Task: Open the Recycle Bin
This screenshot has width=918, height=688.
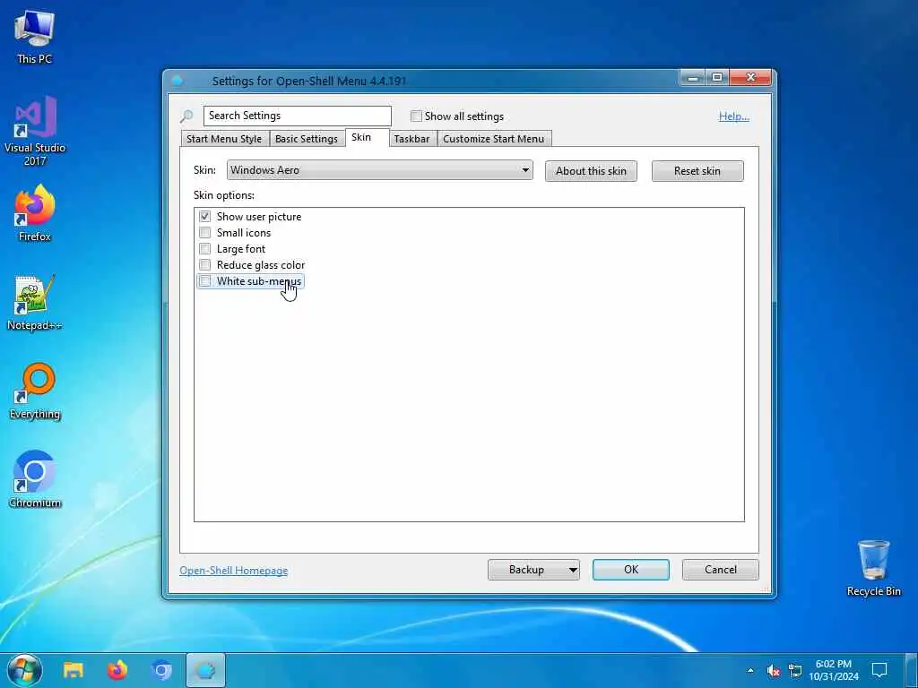Action: tap(873, 568)
